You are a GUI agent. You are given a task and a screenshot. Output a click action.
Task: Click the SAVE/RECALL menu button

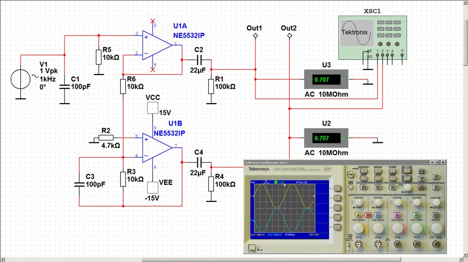pos(364,171)
